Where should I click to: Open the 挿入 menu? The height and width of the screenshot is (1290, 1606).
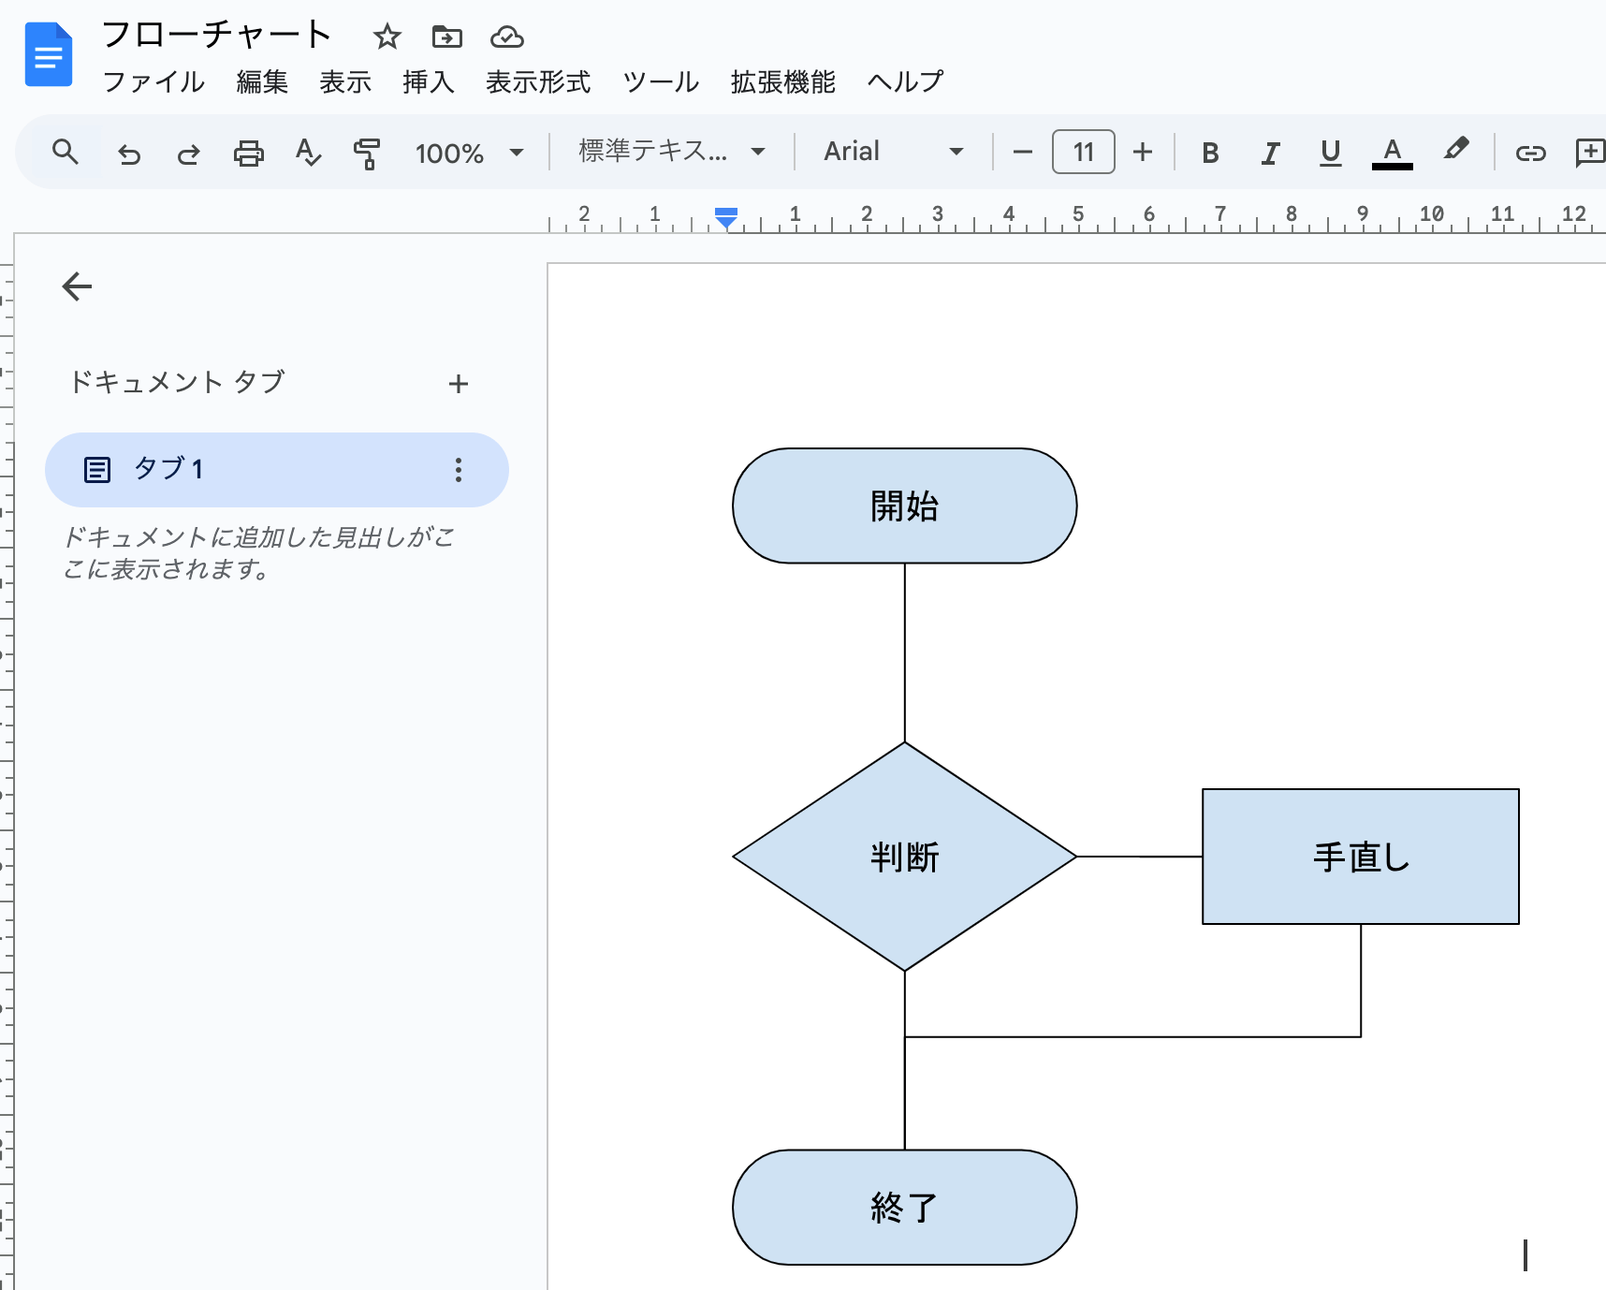[428, 82]
